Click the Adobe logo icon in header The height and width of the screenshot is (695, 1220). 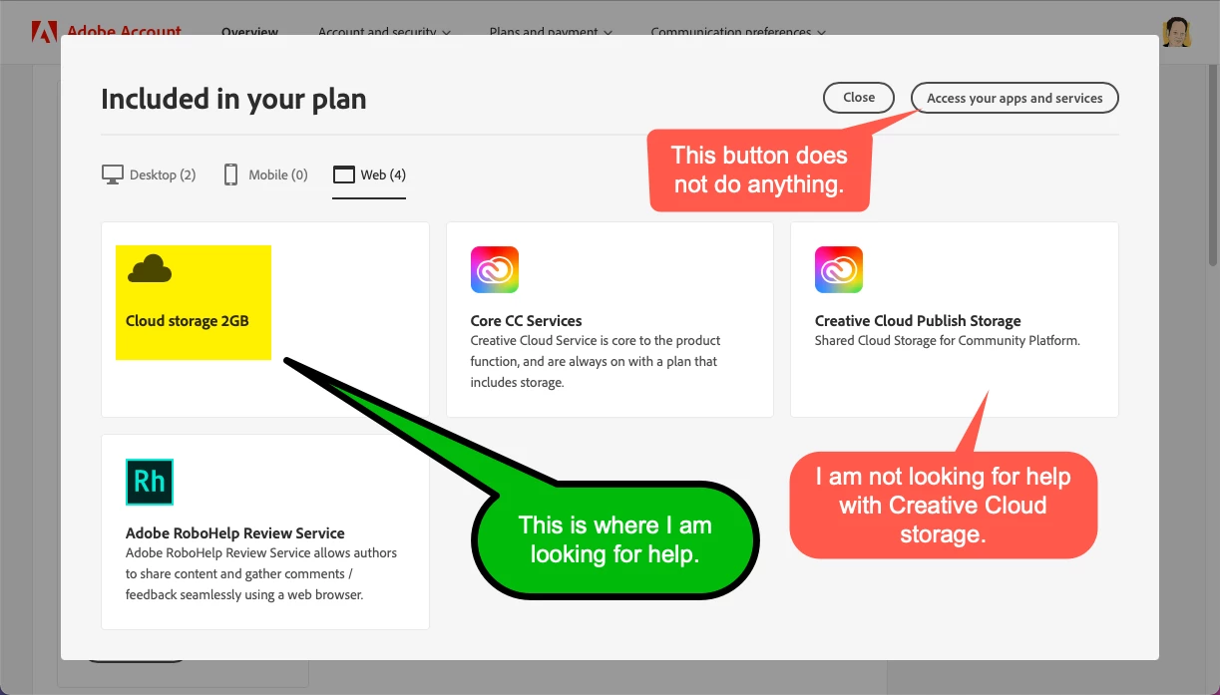pos(44,30)
